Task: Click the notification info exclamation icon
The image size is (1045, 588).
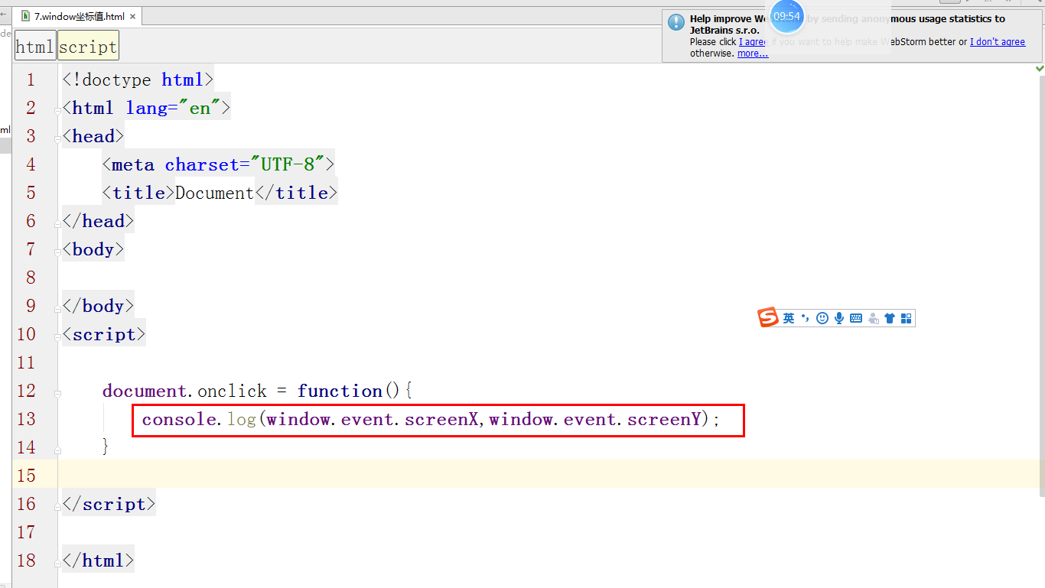Action: tap(676, 22)
